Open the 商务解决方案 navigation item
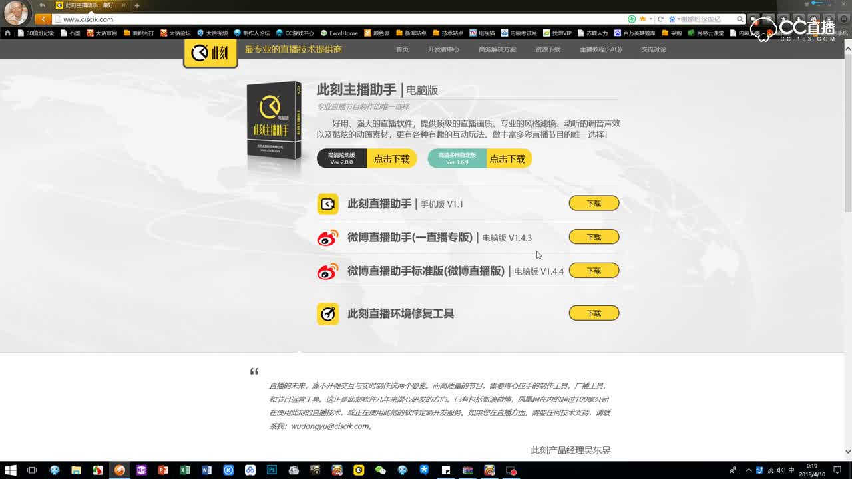852x479 pixels. point(497,49)
